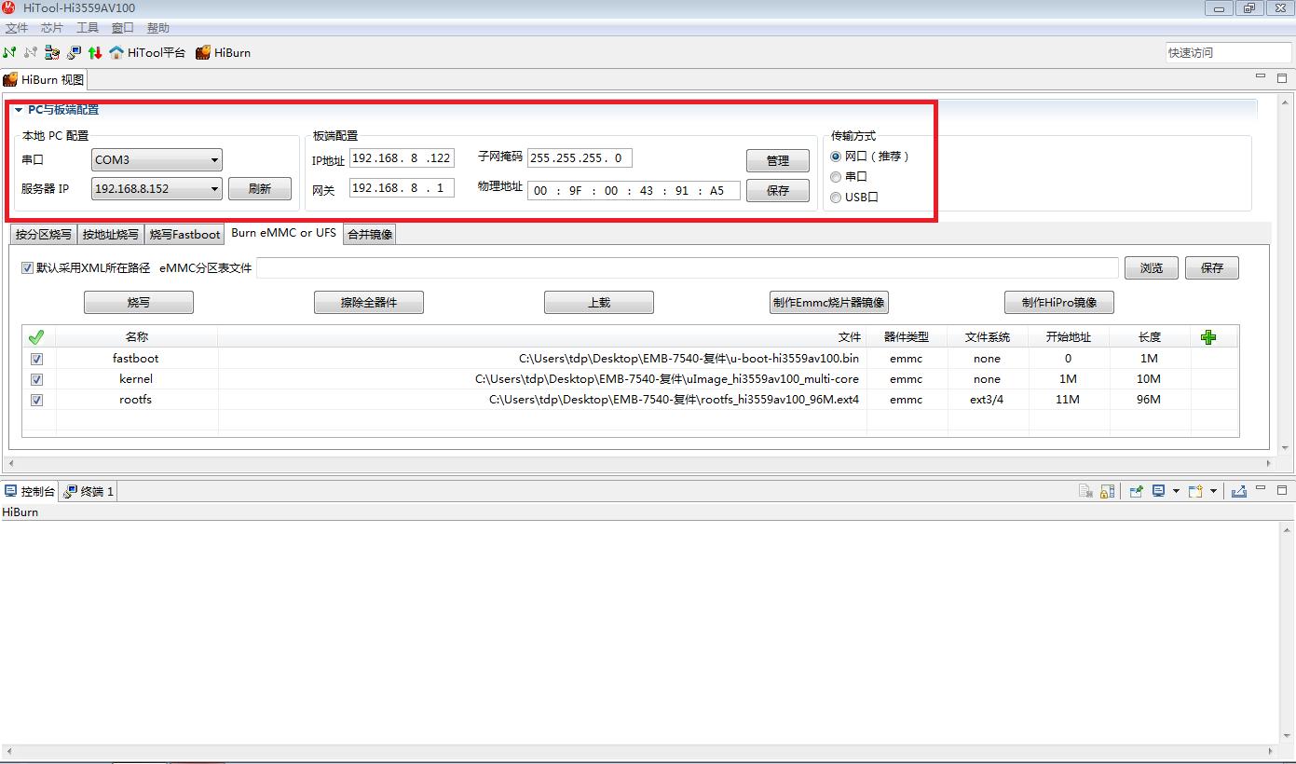
Task: Click the HiBurn toolbar shortcut
Action: click(223, 53)
